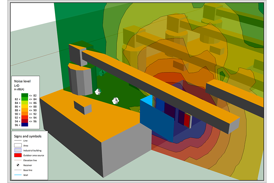Screen dimensions: 274x183
Task: Click the cyan Wall line symbol
Action: [18, 175]
